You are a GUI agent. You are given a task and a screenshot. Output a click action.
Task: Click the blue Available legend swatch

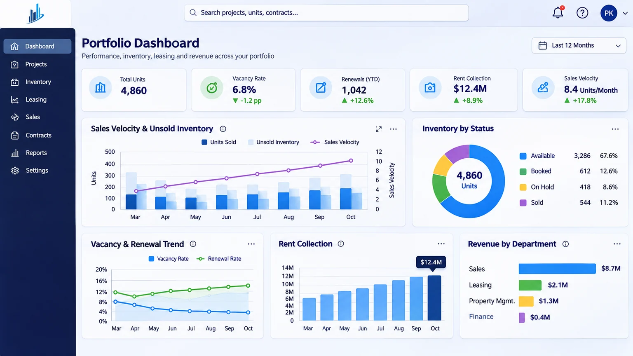[523, 156]
